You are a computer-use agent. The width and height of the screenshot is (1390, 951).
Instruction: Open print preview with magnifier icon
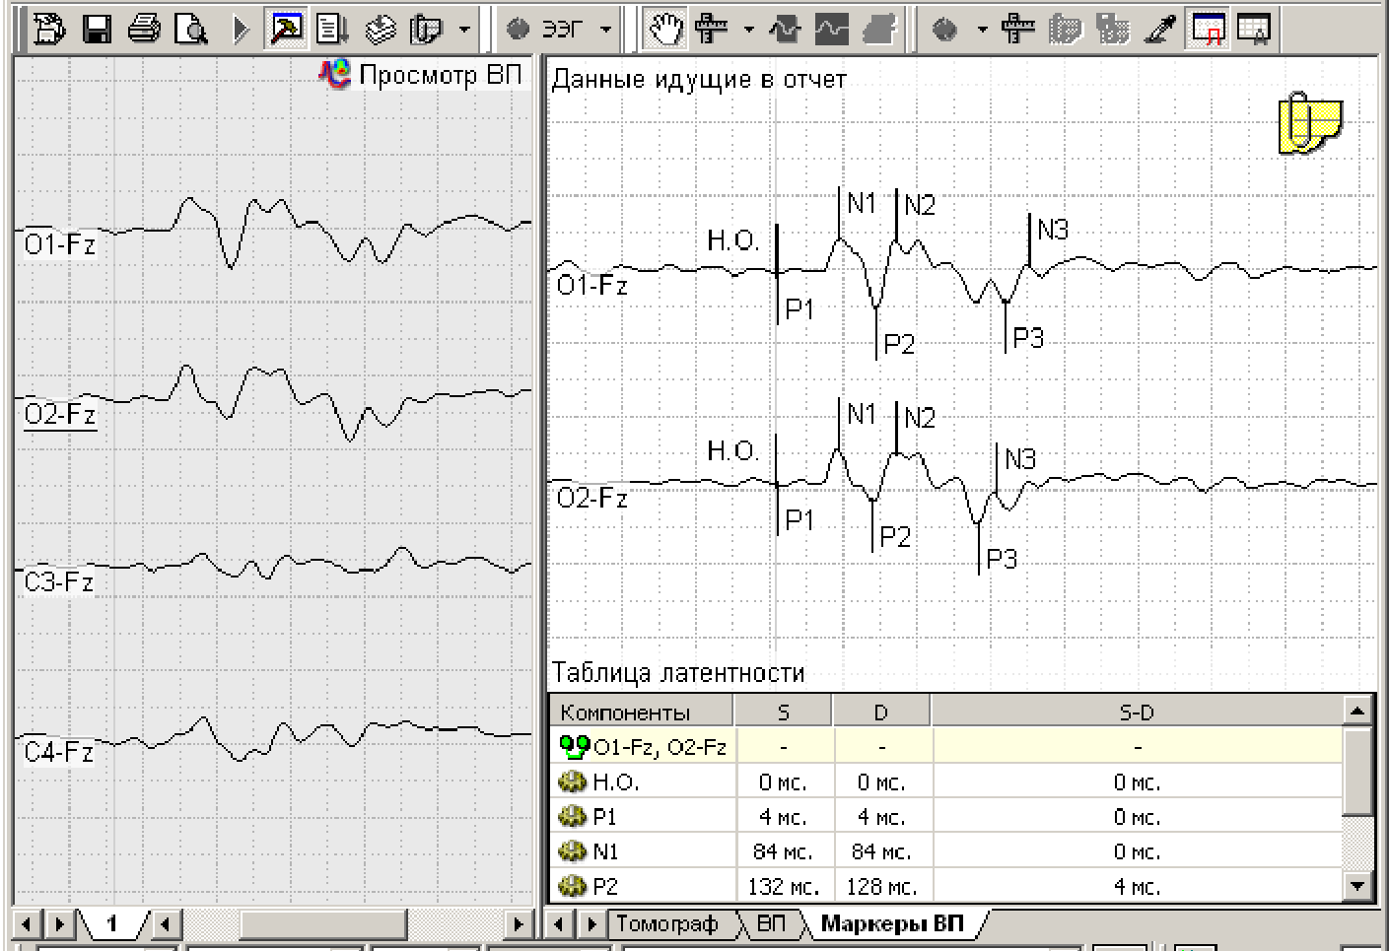pos(190,30)
